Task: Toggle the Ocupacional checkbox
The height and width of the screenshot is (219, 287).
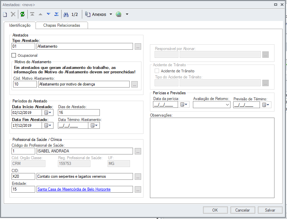Action: pyautogui.click(x=14, y=55)
